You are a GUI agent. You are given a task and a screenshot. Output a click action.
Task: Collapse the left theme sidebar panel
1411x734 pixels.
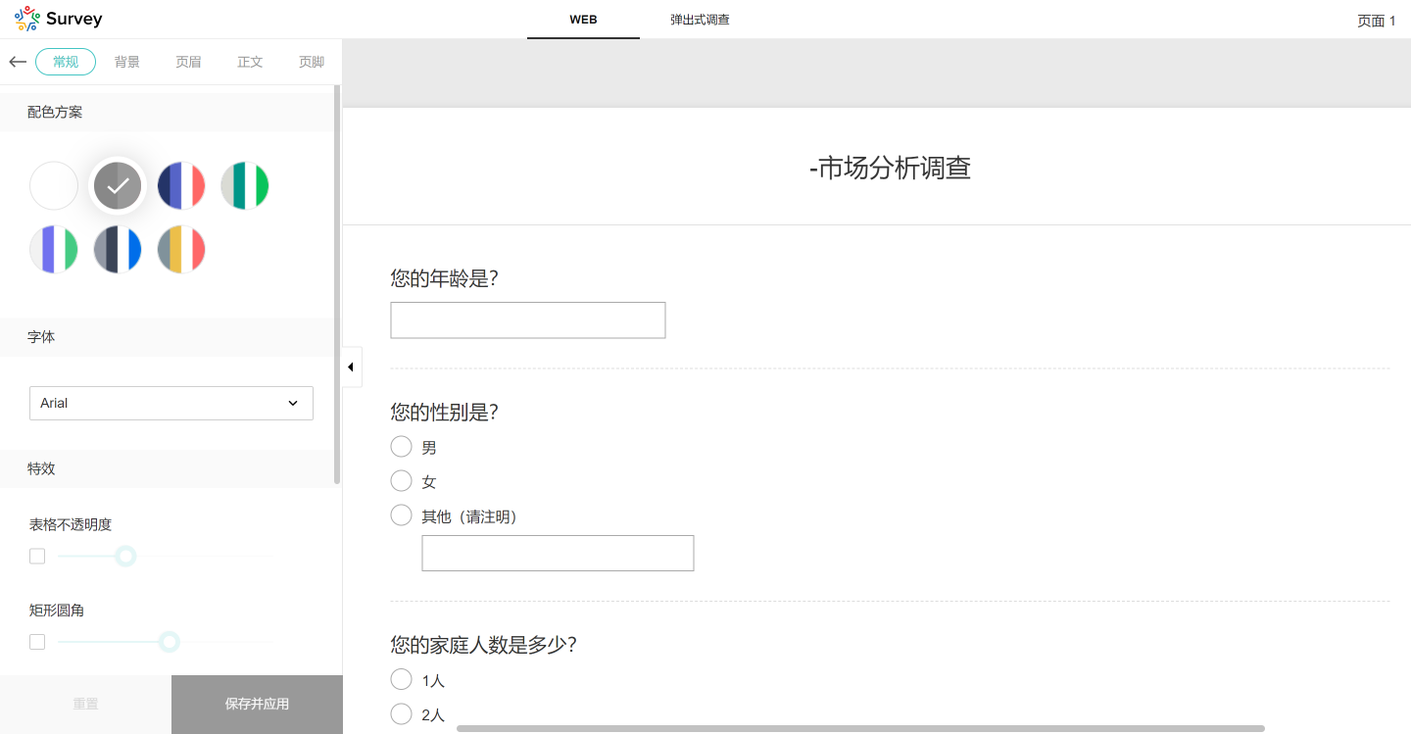[351, 367]
